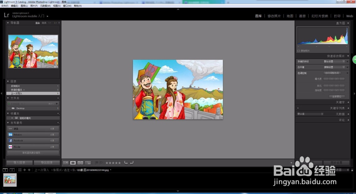Viewport: 356px width, 194px height.
Task: Open filmstrip grid shortcut icon
Action: click(20, 170)
